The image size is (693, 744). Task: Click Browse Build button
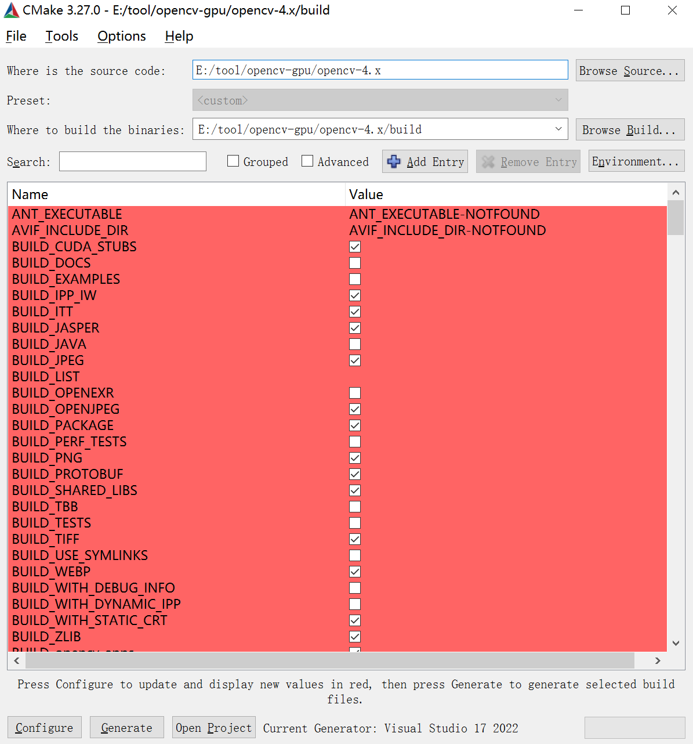point(630,129)
